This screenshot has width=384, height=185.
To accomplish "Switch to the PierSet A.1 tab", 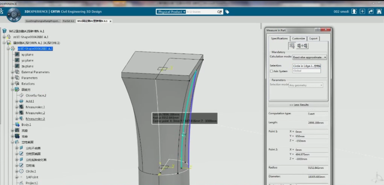I will click(68, 21).
